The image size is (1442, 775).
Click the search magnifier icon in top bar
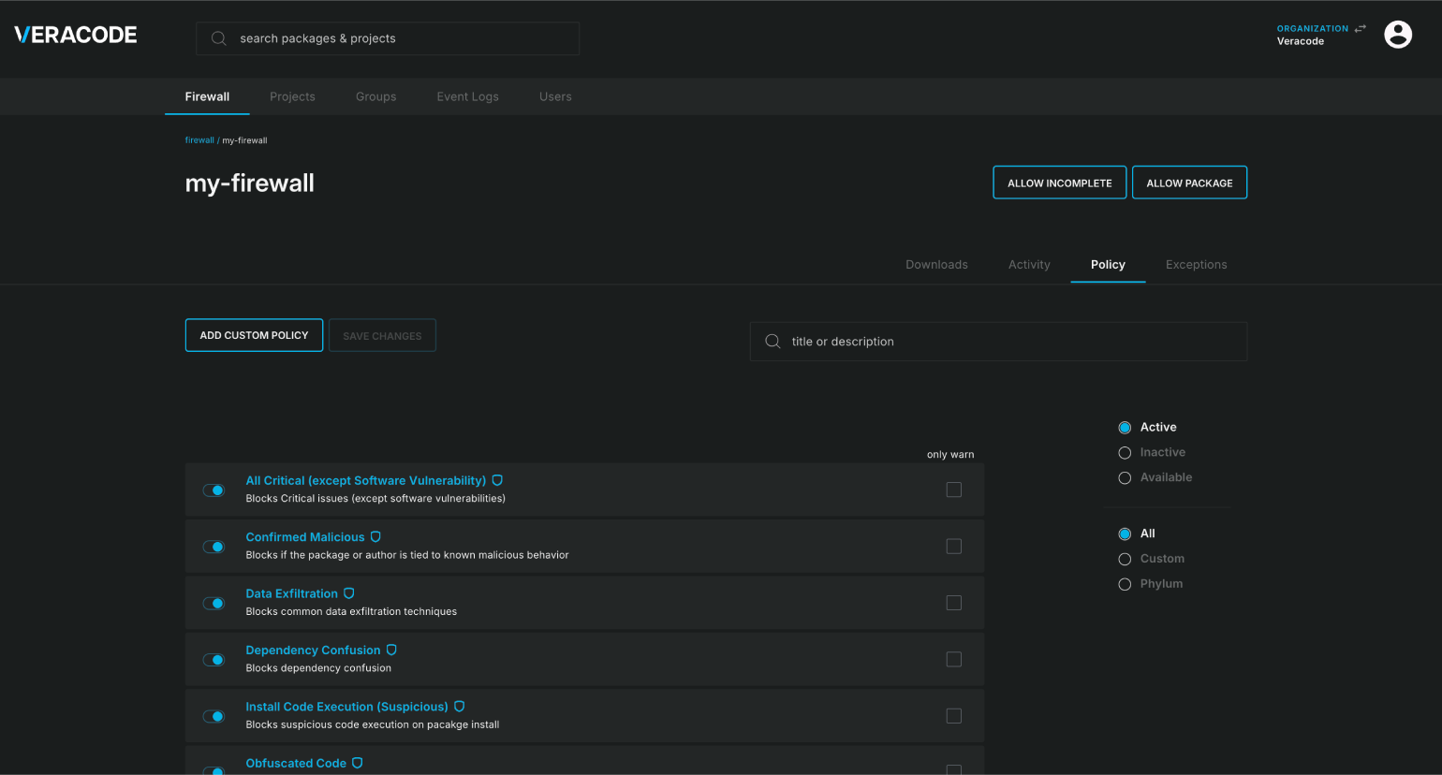tap(219, 38)
